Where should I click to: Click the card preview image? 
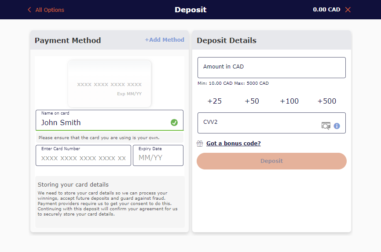point(110,84)
